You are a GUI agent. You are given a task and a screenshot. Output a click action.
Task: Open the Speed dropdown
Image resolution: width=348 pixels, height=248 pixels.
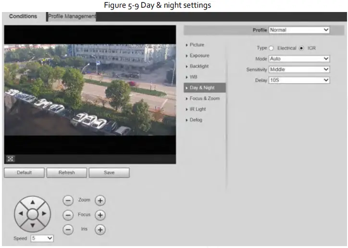(x=42, y=238)
